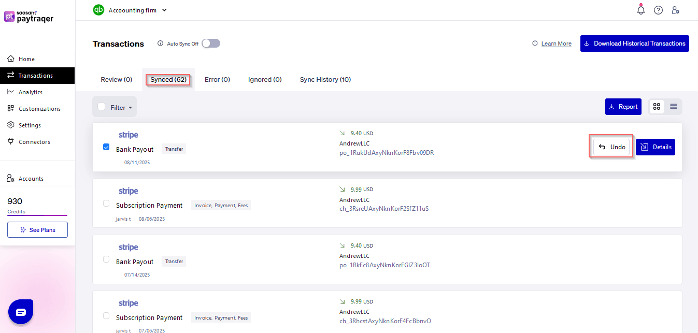The image size is (698, 333).
Task: Switch to the Synced (62) tab
Action: pos(168,80)
